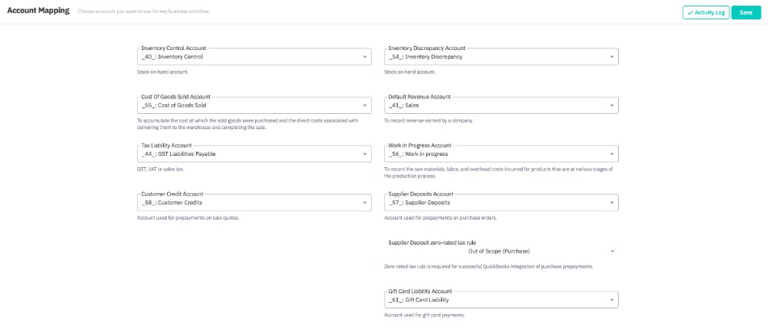Select the '_55_: Cost of Goods Sold' value field
The height and width of the screenshot is (331, 768).
242,106
